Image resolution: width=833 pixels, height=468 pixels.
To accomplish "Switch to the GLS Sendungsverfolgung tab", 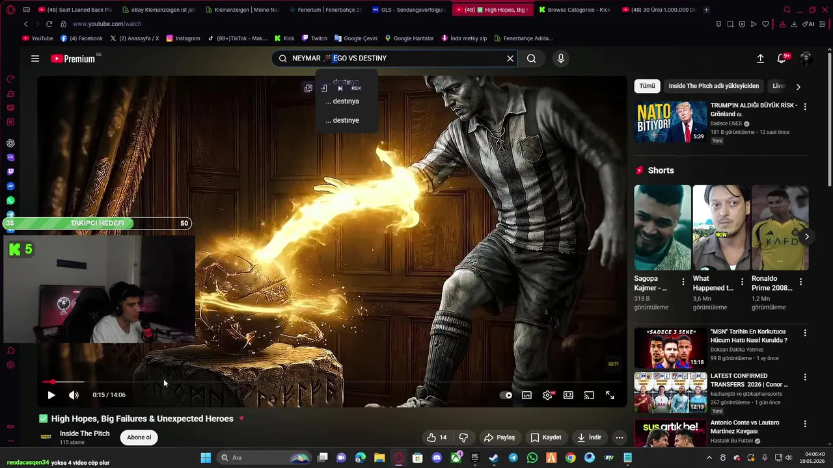I will click(409, 10).
